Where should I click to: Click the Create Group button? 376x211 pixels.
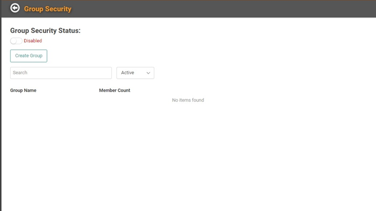[x=29, y=56]
